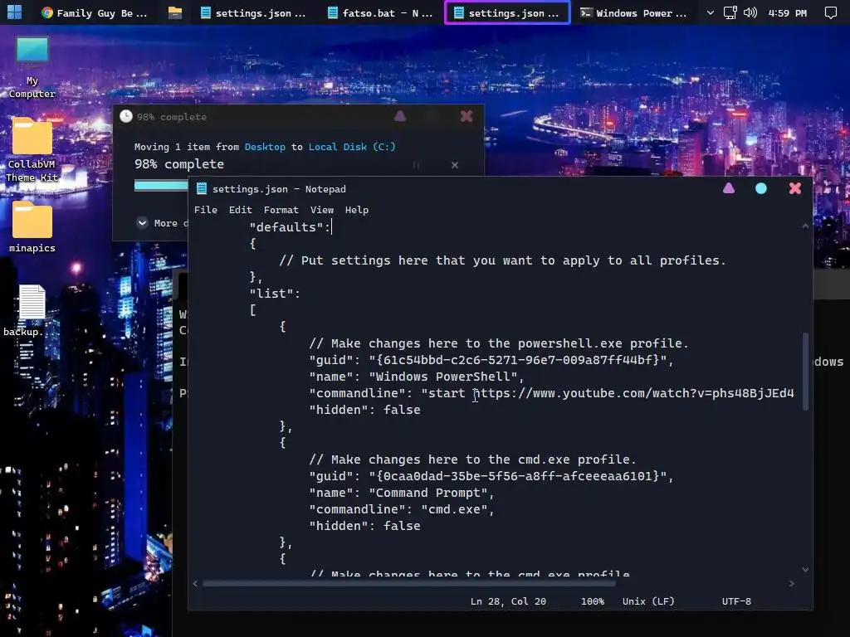Click "name": "Windows PowerShell" line
The image size is (850, 637).
[x=417, y=377]
